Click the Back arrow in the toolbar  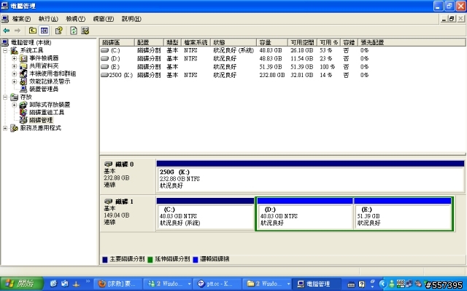pyautogui.click(x=7, y=31)
